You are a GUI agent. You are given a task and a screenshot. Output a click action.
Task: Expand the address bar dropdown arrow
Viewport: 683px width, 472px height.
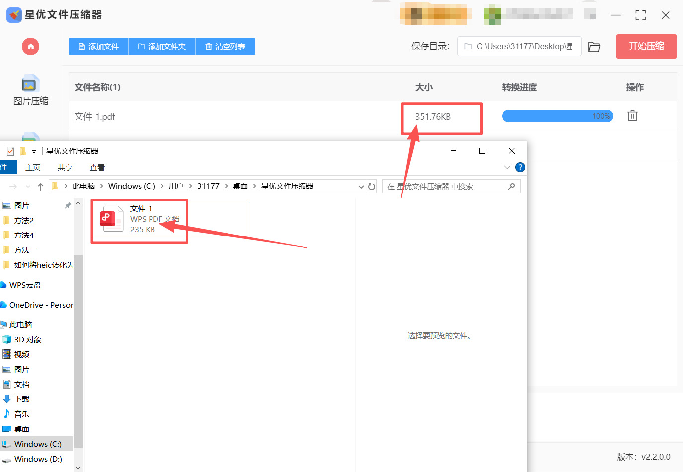361,186
